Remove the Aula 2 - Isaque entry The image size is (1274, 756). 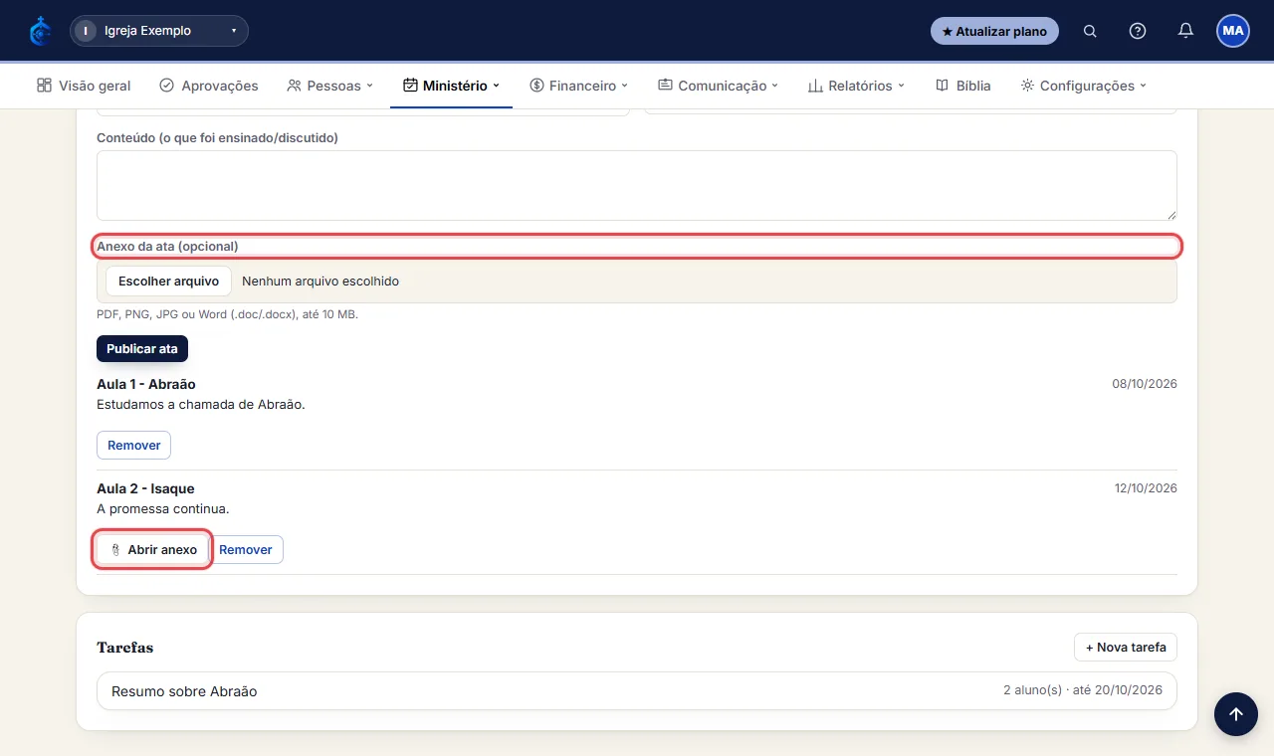246,550
